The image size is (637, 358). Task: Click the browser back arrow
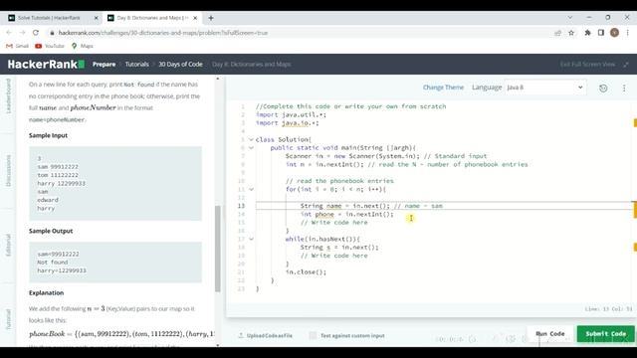pyautogui.click(x=9, y=33)
